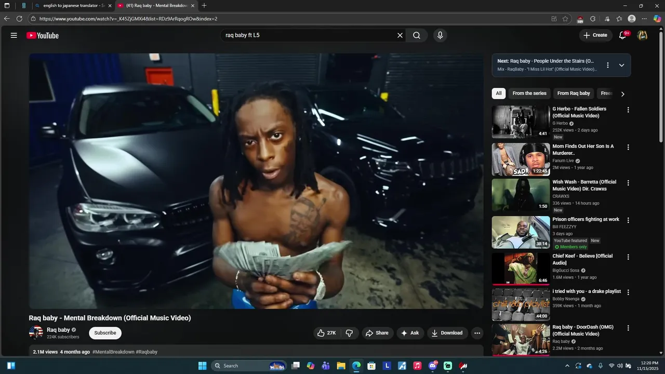Show more filter chips with right arrow

coord(622,94)
